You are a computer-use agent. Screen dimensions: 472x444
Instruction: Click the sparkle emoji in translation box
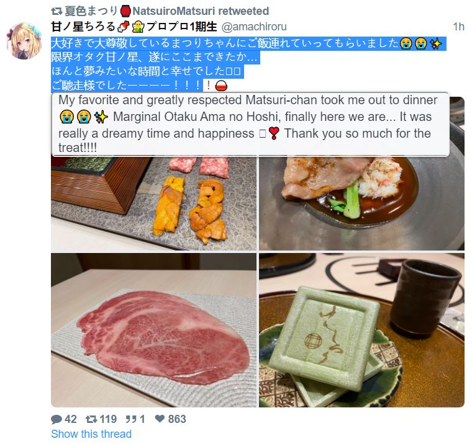pos(101,117)
